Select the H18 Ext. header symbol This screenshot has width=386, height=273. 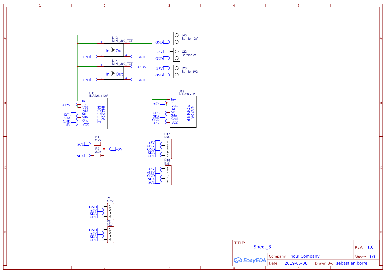coord(168,175)
